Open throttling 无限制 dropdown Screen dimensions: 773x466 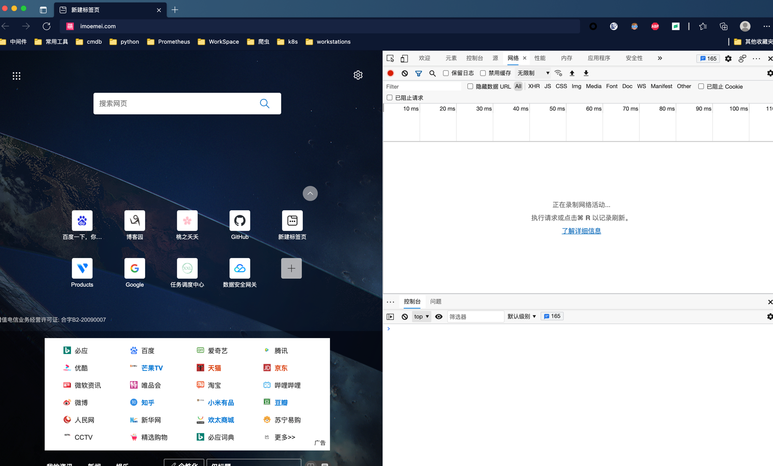[x=533, y=73]
